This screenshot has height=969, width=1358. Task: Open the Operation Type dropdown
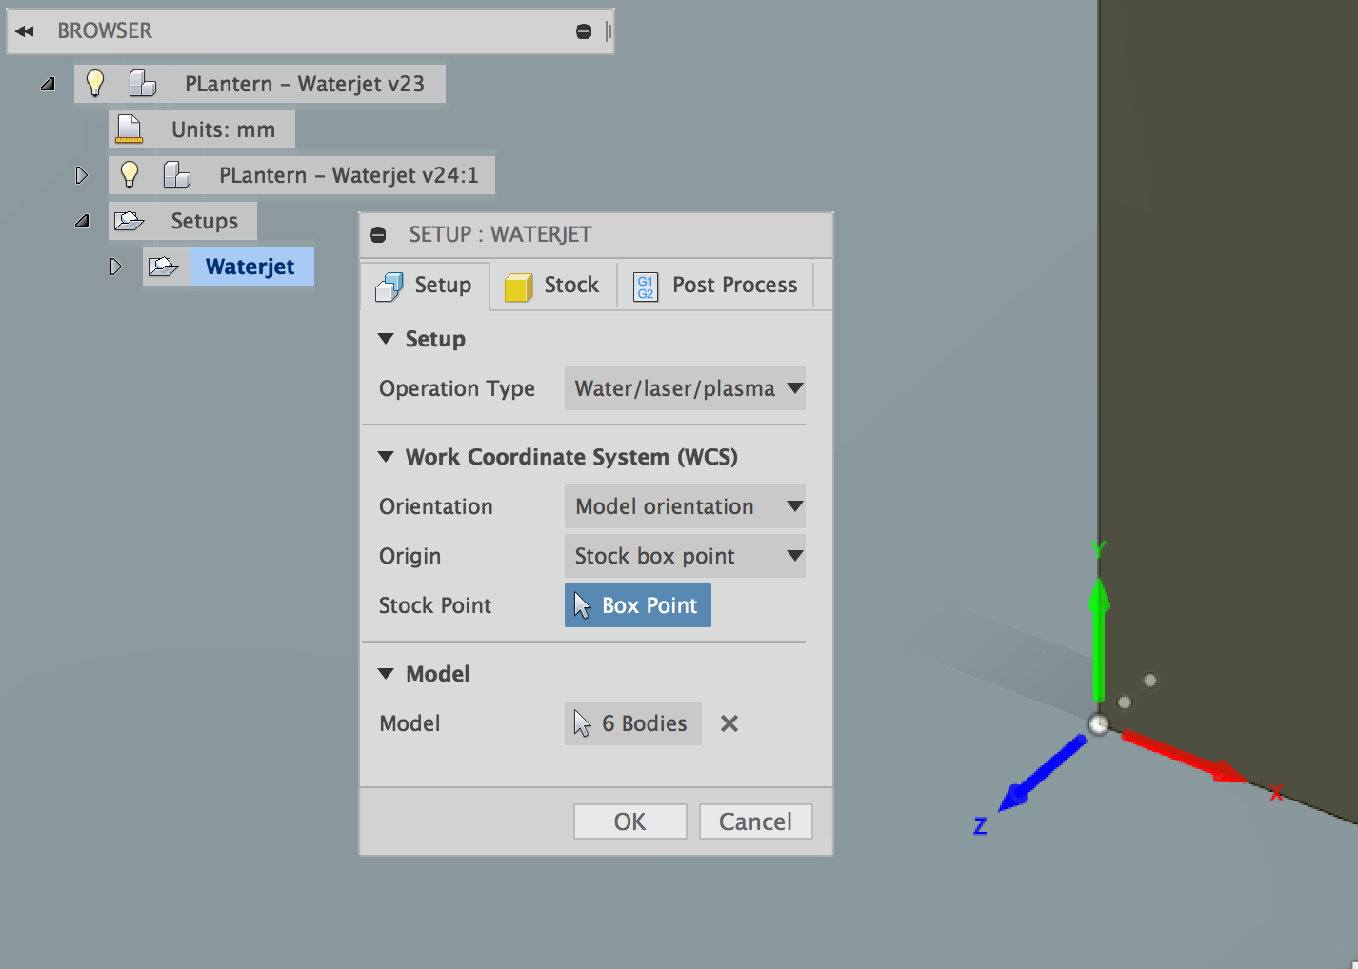(685, 388)
